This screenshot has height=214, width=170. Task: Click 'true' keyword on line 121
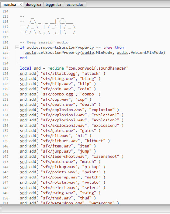108,48
